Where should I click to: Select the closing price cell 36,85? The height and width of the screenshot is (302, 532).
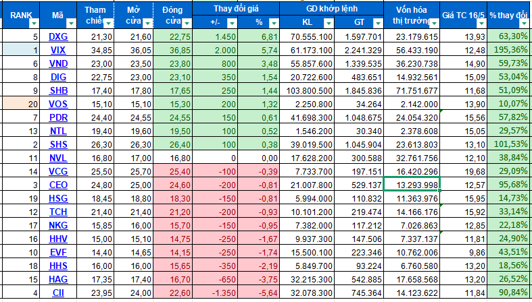pos(172,50)
